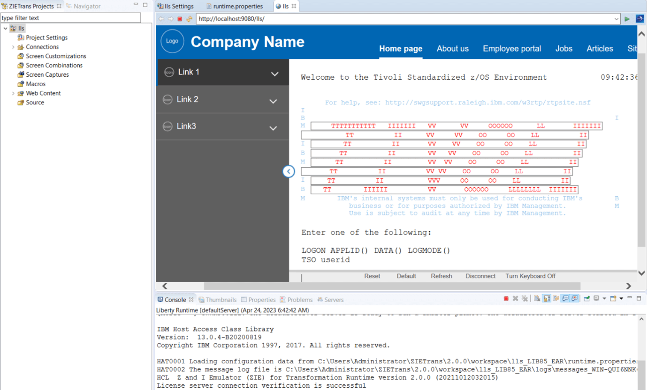Image resolution: width=647 pixels, height=390 pixels.
Task: Toggle console Word Wrap
Action: coord(556,298)
